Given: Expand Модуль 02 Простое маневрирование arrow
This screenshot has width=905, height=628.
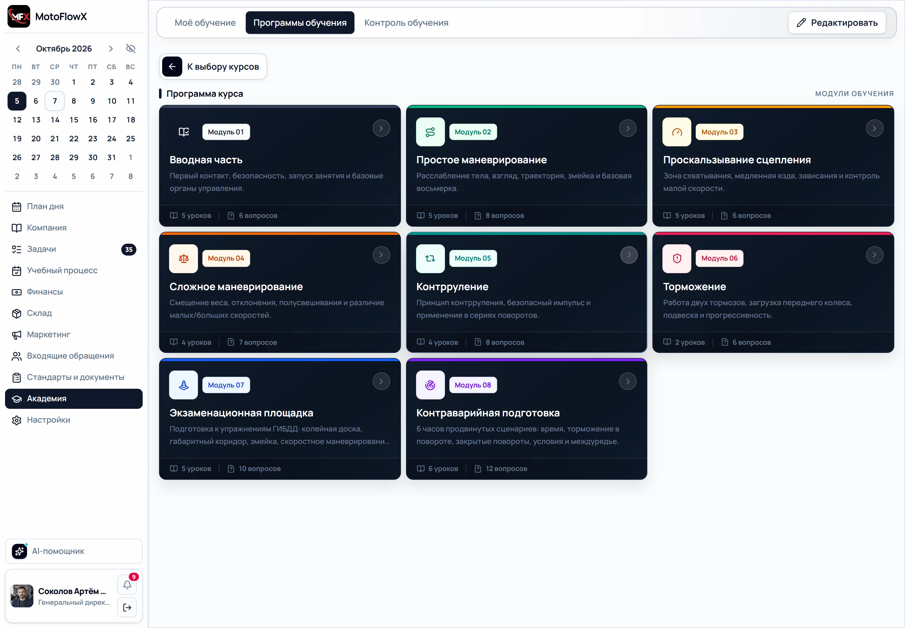Looking at the screenshot, I should pyautogui.click(x=628, y=128).
